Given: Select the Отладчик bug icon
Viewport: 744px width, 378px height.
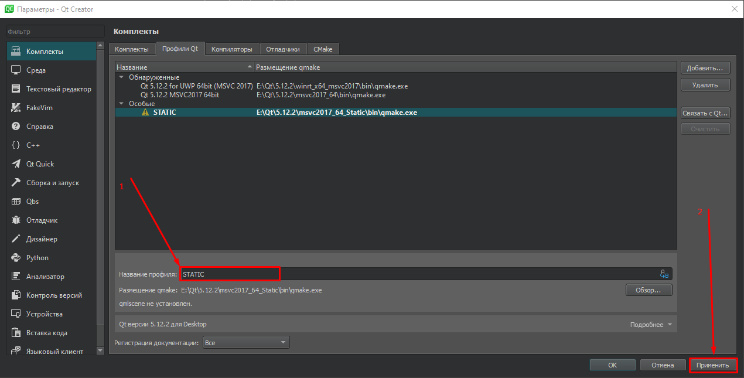Looking at the screenshot, I should (x=16, y=220).
